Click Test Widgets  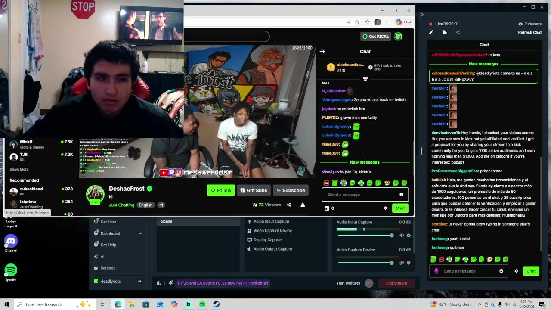(348, 283)
